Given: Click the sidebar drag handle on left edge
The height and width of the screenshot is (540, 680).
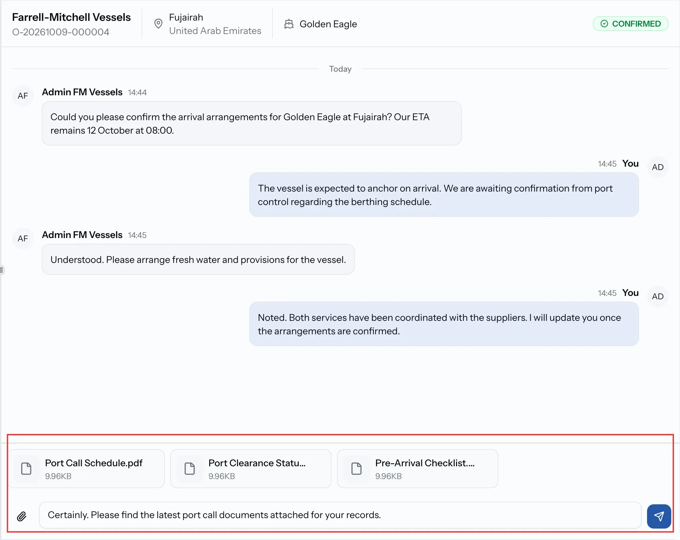Looking at the screenshot, I should coord(2,270).
